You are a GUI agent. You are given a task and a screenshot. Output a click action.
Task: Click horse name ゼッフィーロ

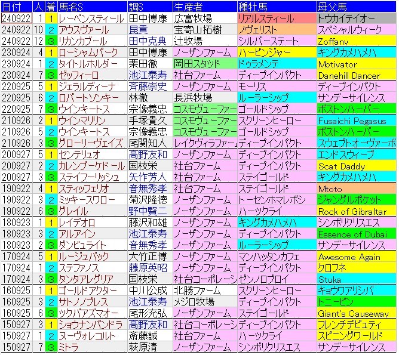pos(78,75)
